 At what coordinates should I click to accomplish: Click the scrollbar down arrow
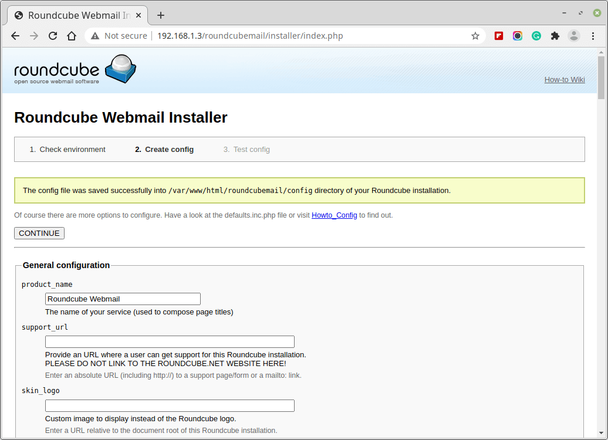pyautogui.click(x=601, y=433)
